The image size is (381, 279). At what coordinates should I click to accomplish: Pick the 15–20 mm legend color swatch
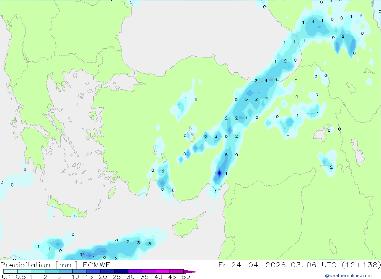94,271
